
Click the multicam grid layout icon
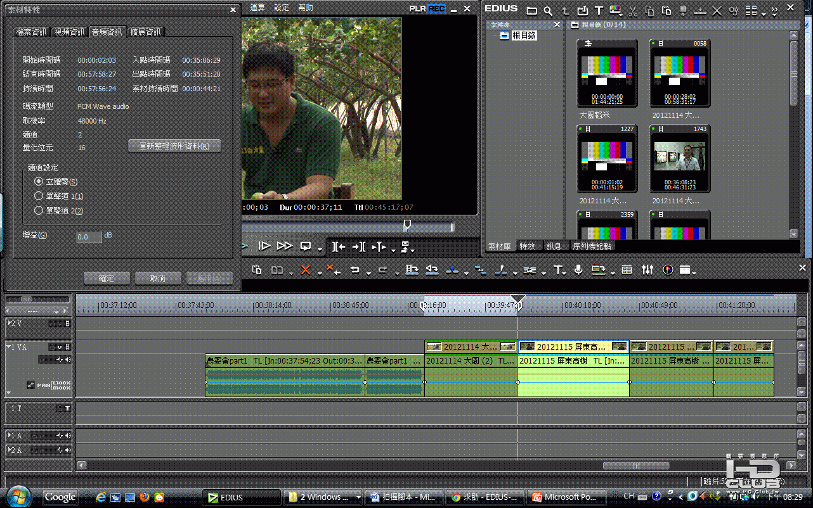[627, 270]
